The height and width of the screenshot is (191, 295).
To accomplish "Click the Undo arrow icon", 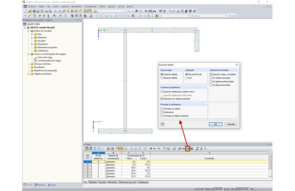I will pyautogui.click(x=56, y=11).
